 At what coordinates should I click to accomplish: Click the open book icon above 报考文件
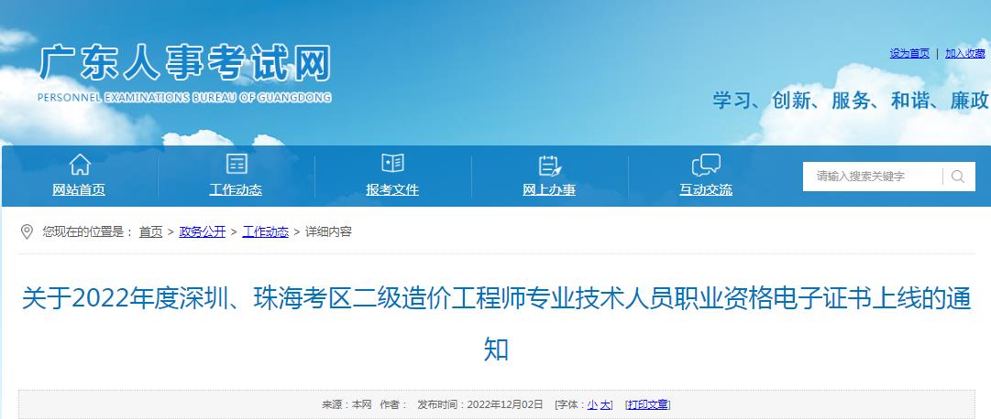click(x=392, y=164)
